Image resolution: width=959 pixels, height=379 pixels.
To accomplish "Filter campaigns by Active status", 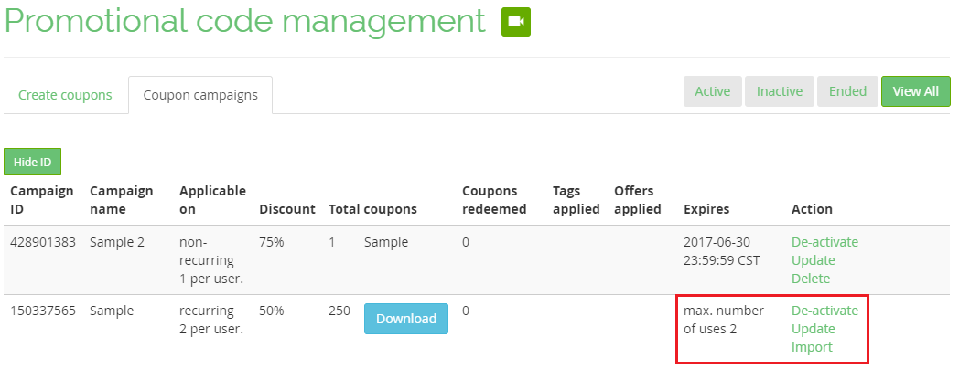I will tap(713, 91).
